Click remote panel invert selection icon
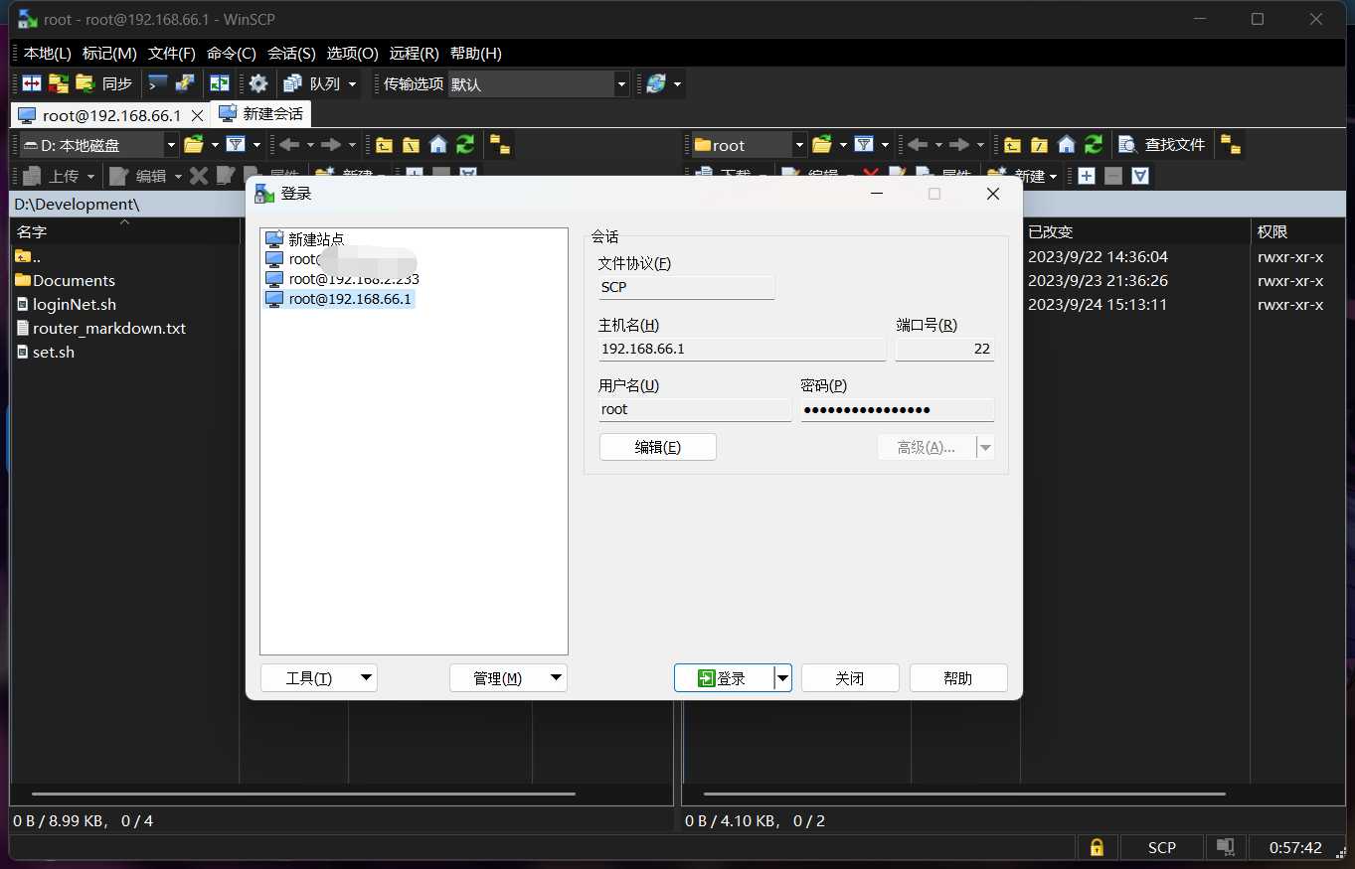The height and width of the screenshot is (869, 1355). 1140,176
